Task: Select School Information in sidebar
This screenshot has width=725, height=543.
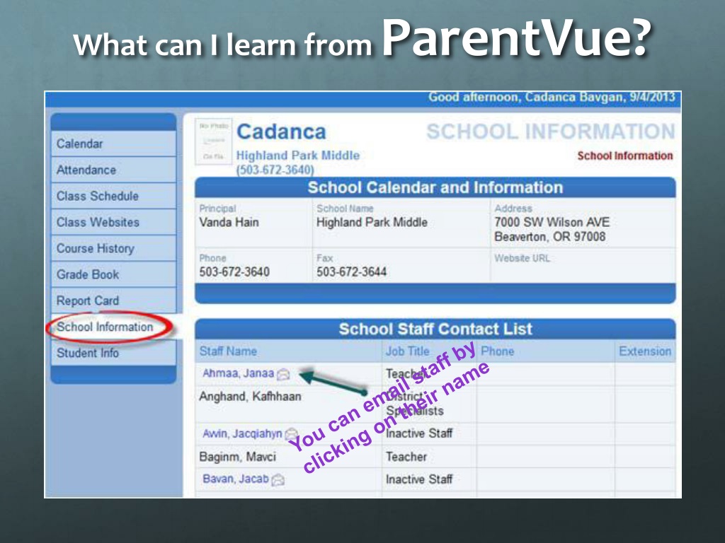Action: 113,327
